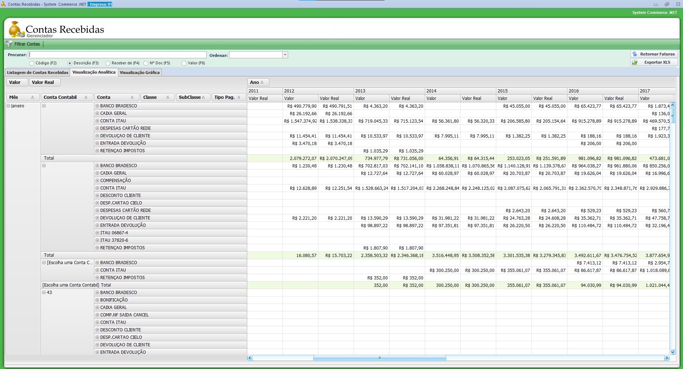The height and width of the screenshot is (369, 683).
Task: Open the Ordenar dropdown list
Action: [285, 55]
